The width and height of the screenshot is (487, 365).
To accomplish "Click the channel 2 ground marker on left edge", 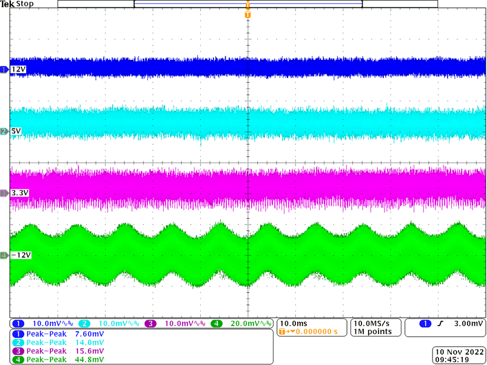I will coord(4,131).
